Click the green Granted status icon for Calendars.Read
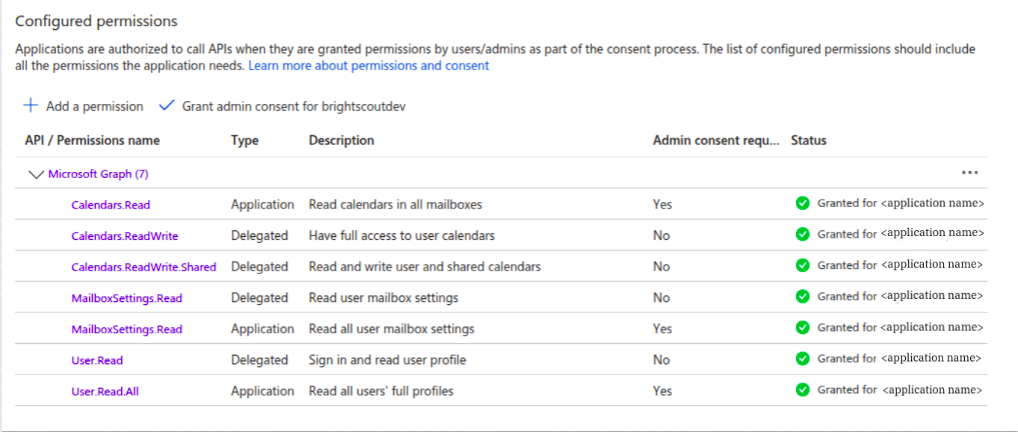Screen dimensions: 1018x432 pyautogui.click(x=801, y=203)
